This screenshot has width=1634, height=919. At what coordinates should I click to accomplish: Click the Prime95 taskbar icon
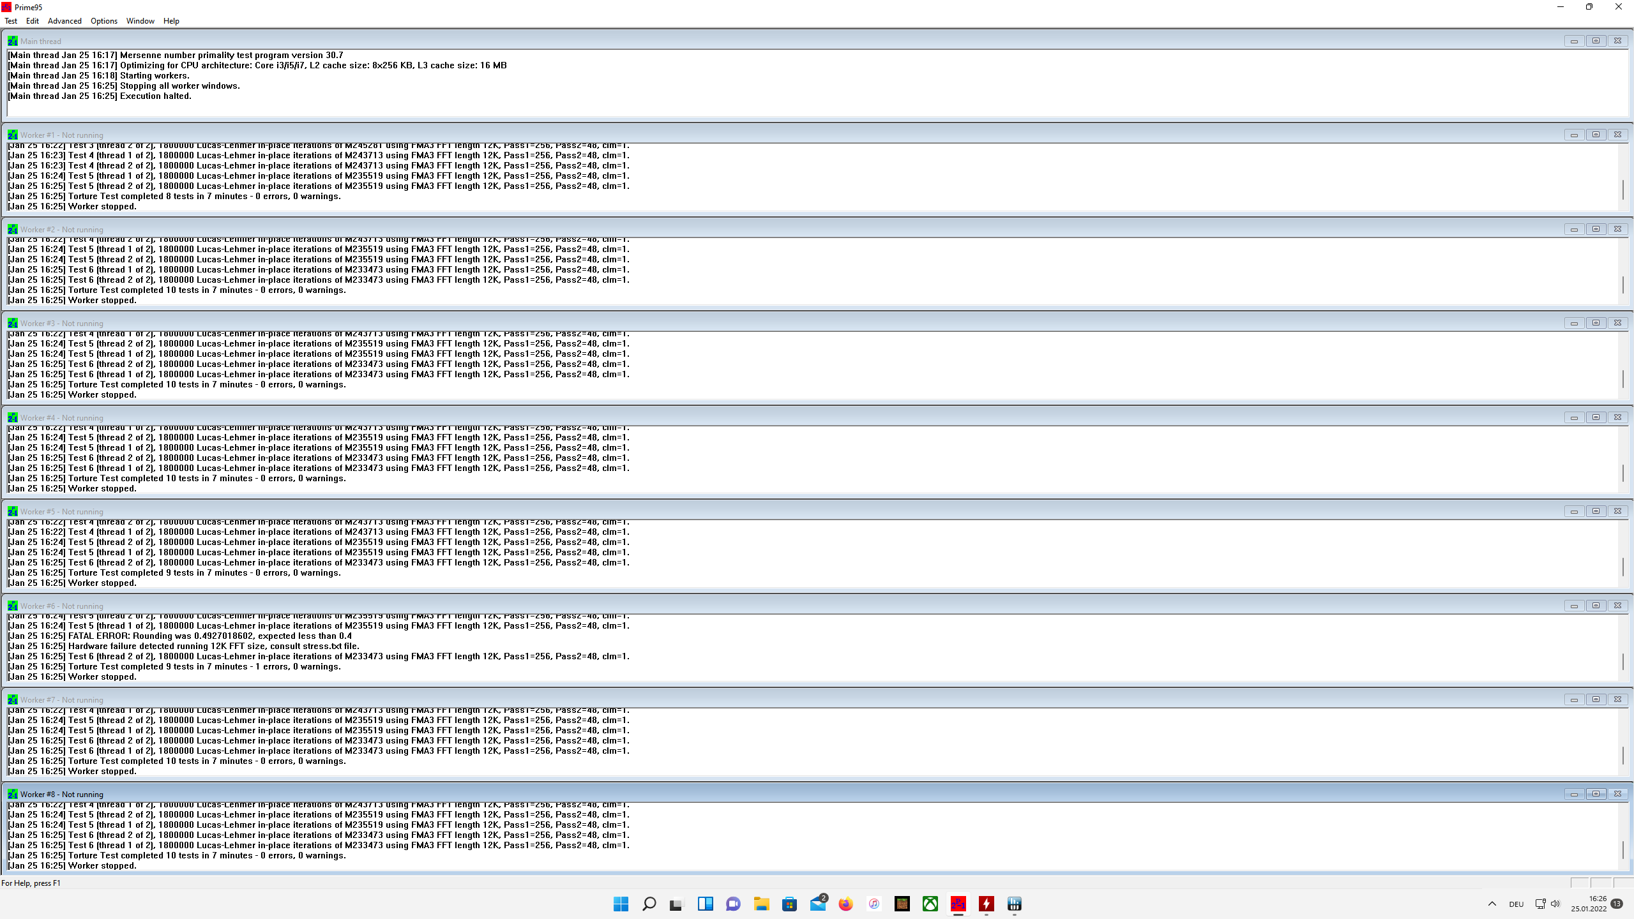(958, 904)
